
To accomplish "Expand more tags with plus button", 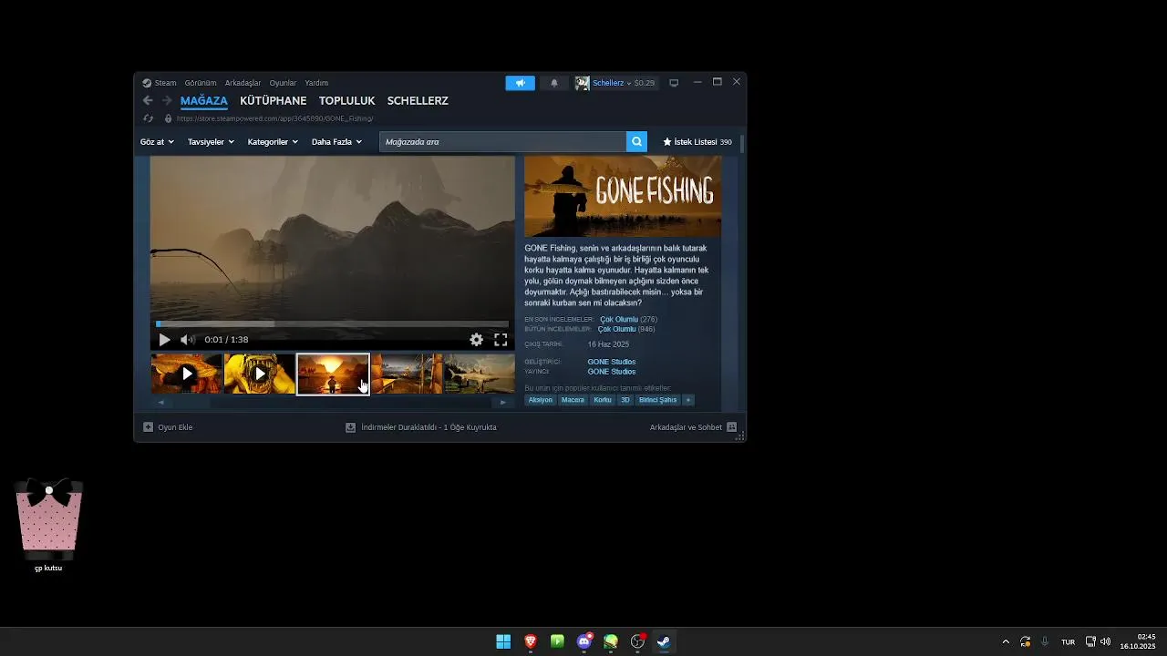I will click(688, 400).
